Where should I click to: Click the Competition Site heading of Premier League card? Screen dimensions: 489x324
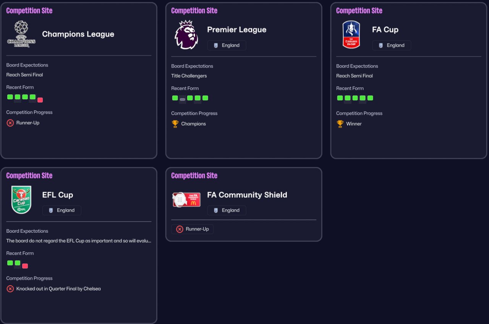194,11
